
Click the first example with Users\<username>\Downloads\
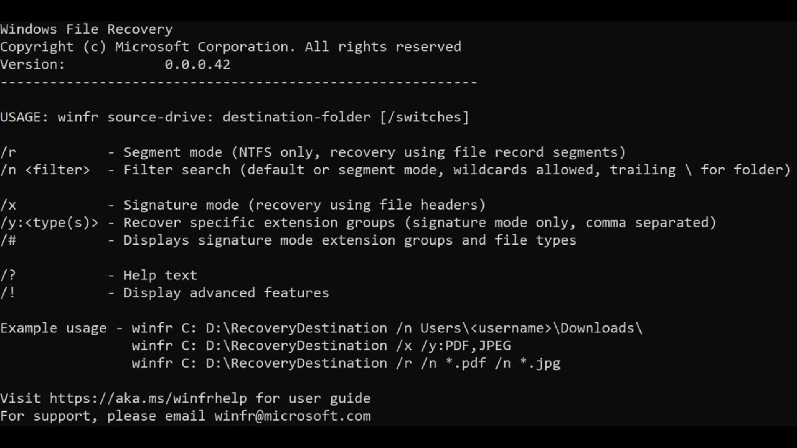(x=387, y=328)
